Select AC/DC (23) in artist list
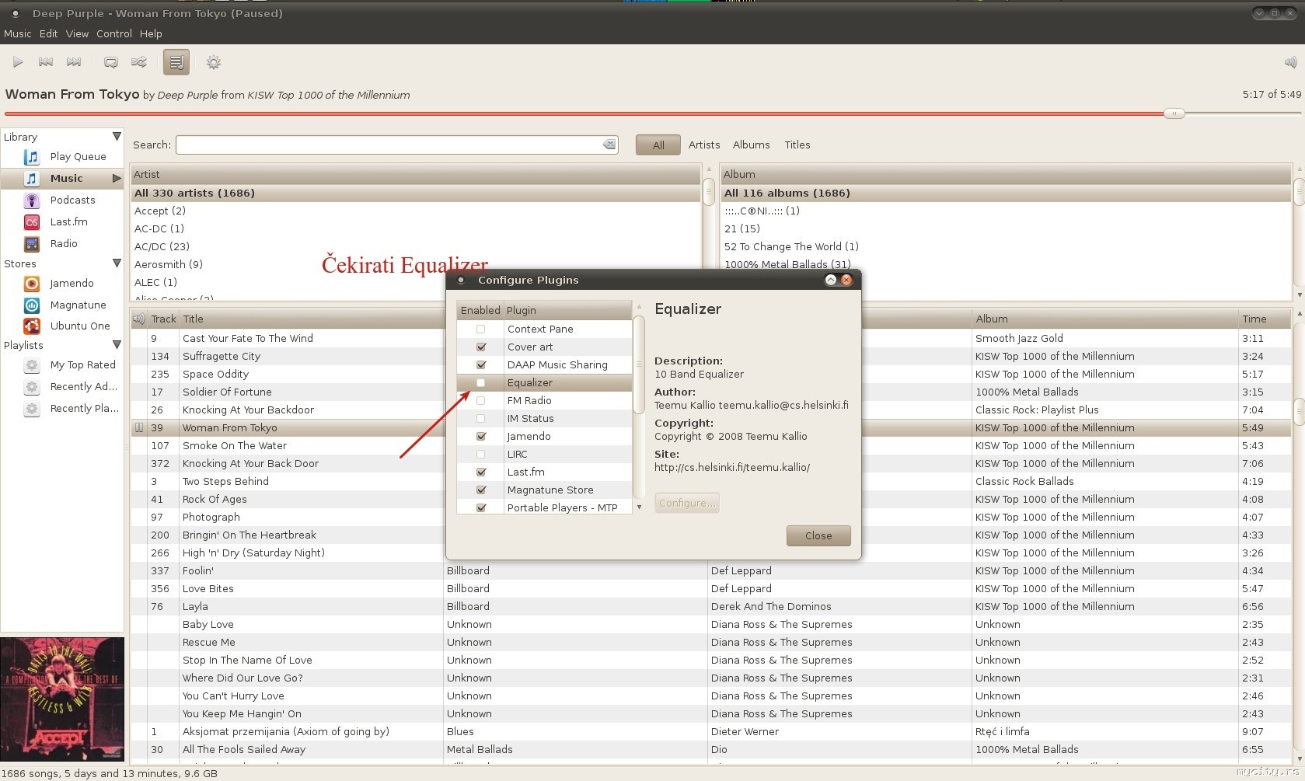Viewport: 1305px width, 781px height. click(416, 246)
